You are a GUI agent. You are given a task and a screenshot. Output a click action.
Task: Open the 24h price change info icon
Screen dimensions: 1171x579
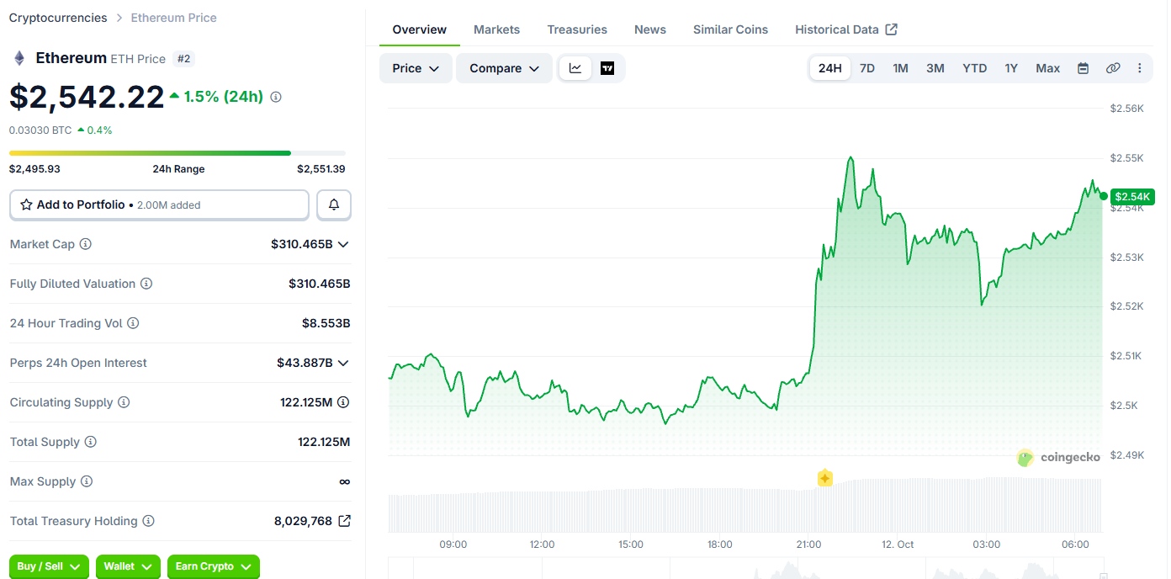(276, 97)
